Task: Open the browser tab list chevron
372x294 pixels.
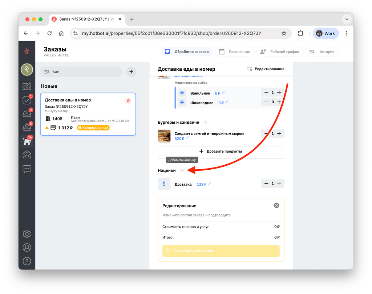Action: 347,19
